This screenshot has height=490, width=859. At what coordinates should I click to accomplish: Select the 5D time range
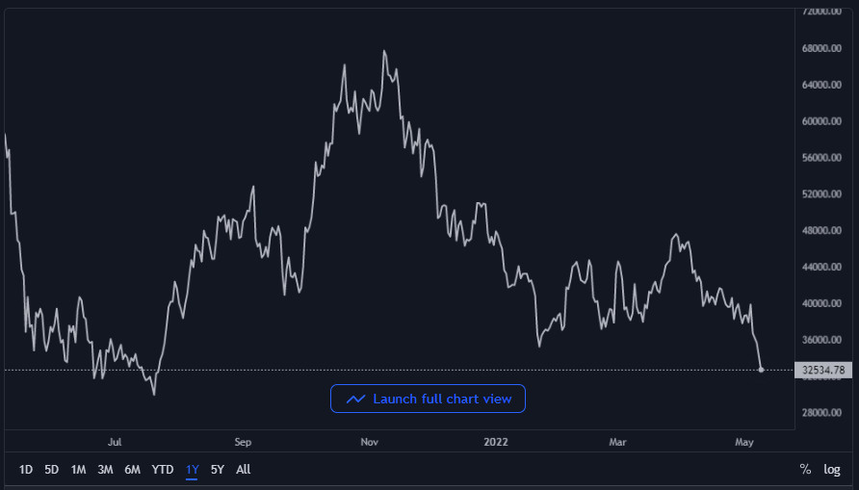click(52, 470)
